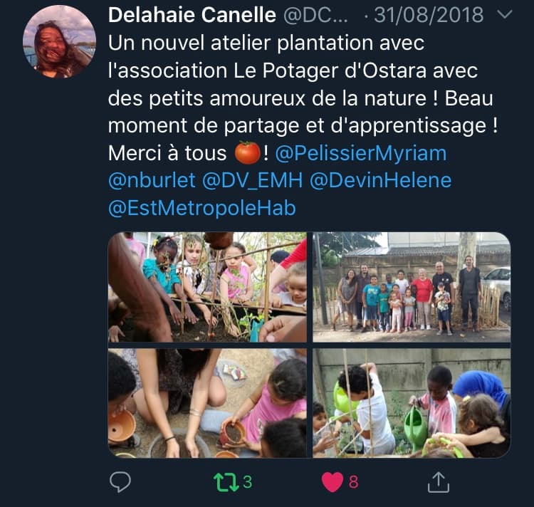
Task: Follow the @PelissierMyriam mention
Action: click(x=361, y=153)
